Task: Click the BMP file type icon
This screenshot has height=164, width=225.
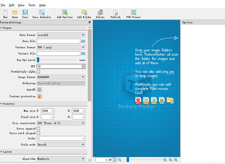Action: pyautogui.click(x=162, y=101)
